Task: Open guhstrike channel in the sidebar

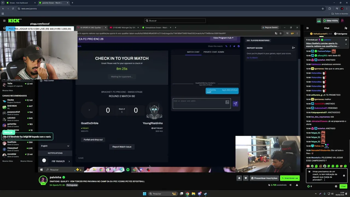Action: point(17,125)
